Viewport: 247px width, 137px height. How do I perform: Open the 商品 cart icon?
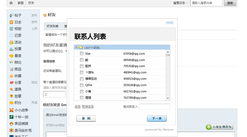click(11, 69)
